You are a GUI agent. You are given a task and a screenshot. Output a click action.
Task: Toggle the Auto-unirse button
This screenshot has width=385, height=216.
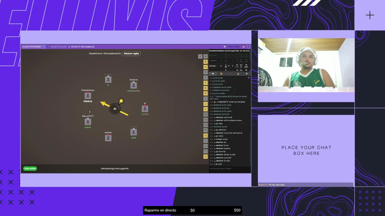point(30,169)
